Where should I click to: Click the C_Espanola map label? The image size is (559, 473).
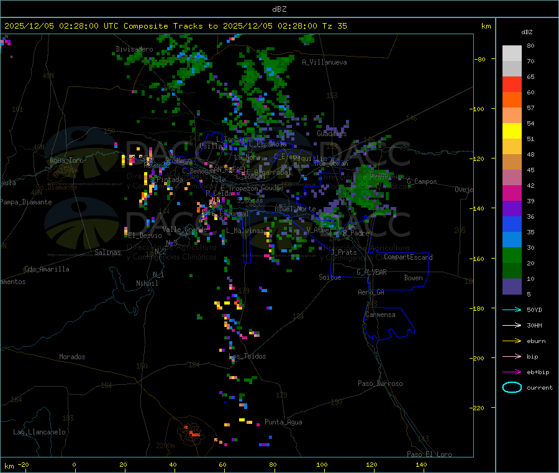tap(267, 144)
